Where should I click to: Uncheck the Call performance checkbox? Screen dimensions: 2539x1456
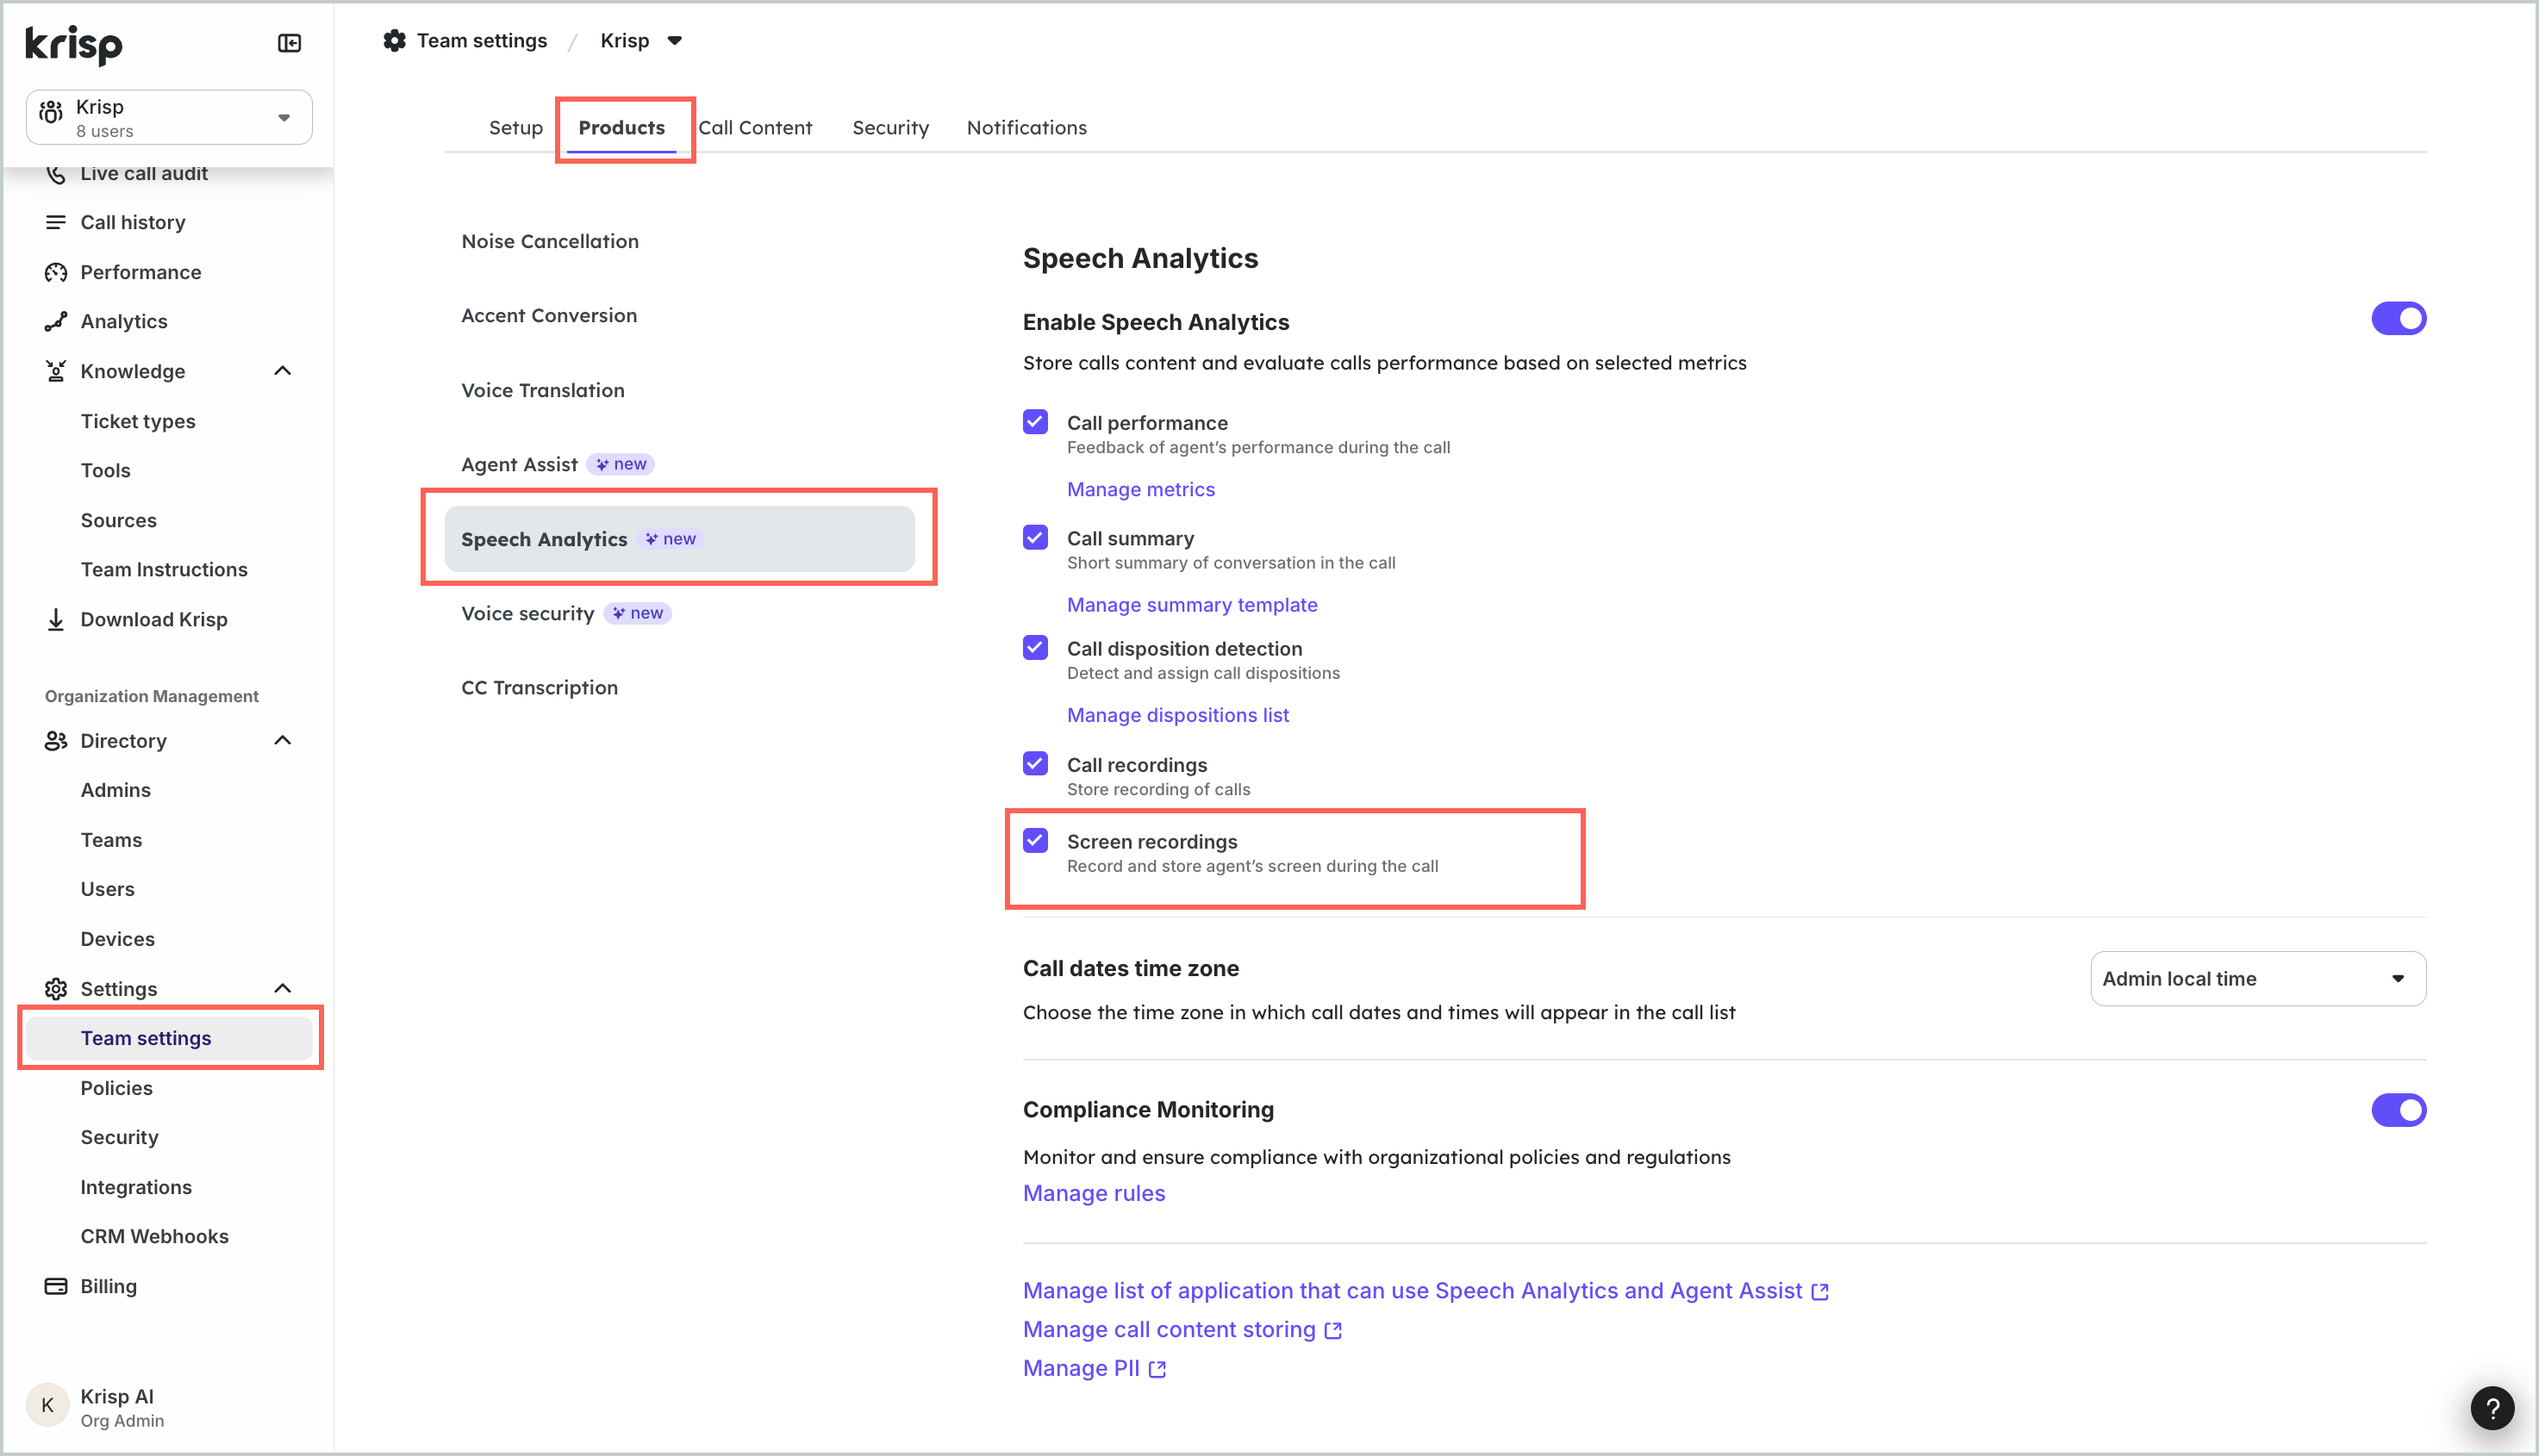tap(1035, 422)
